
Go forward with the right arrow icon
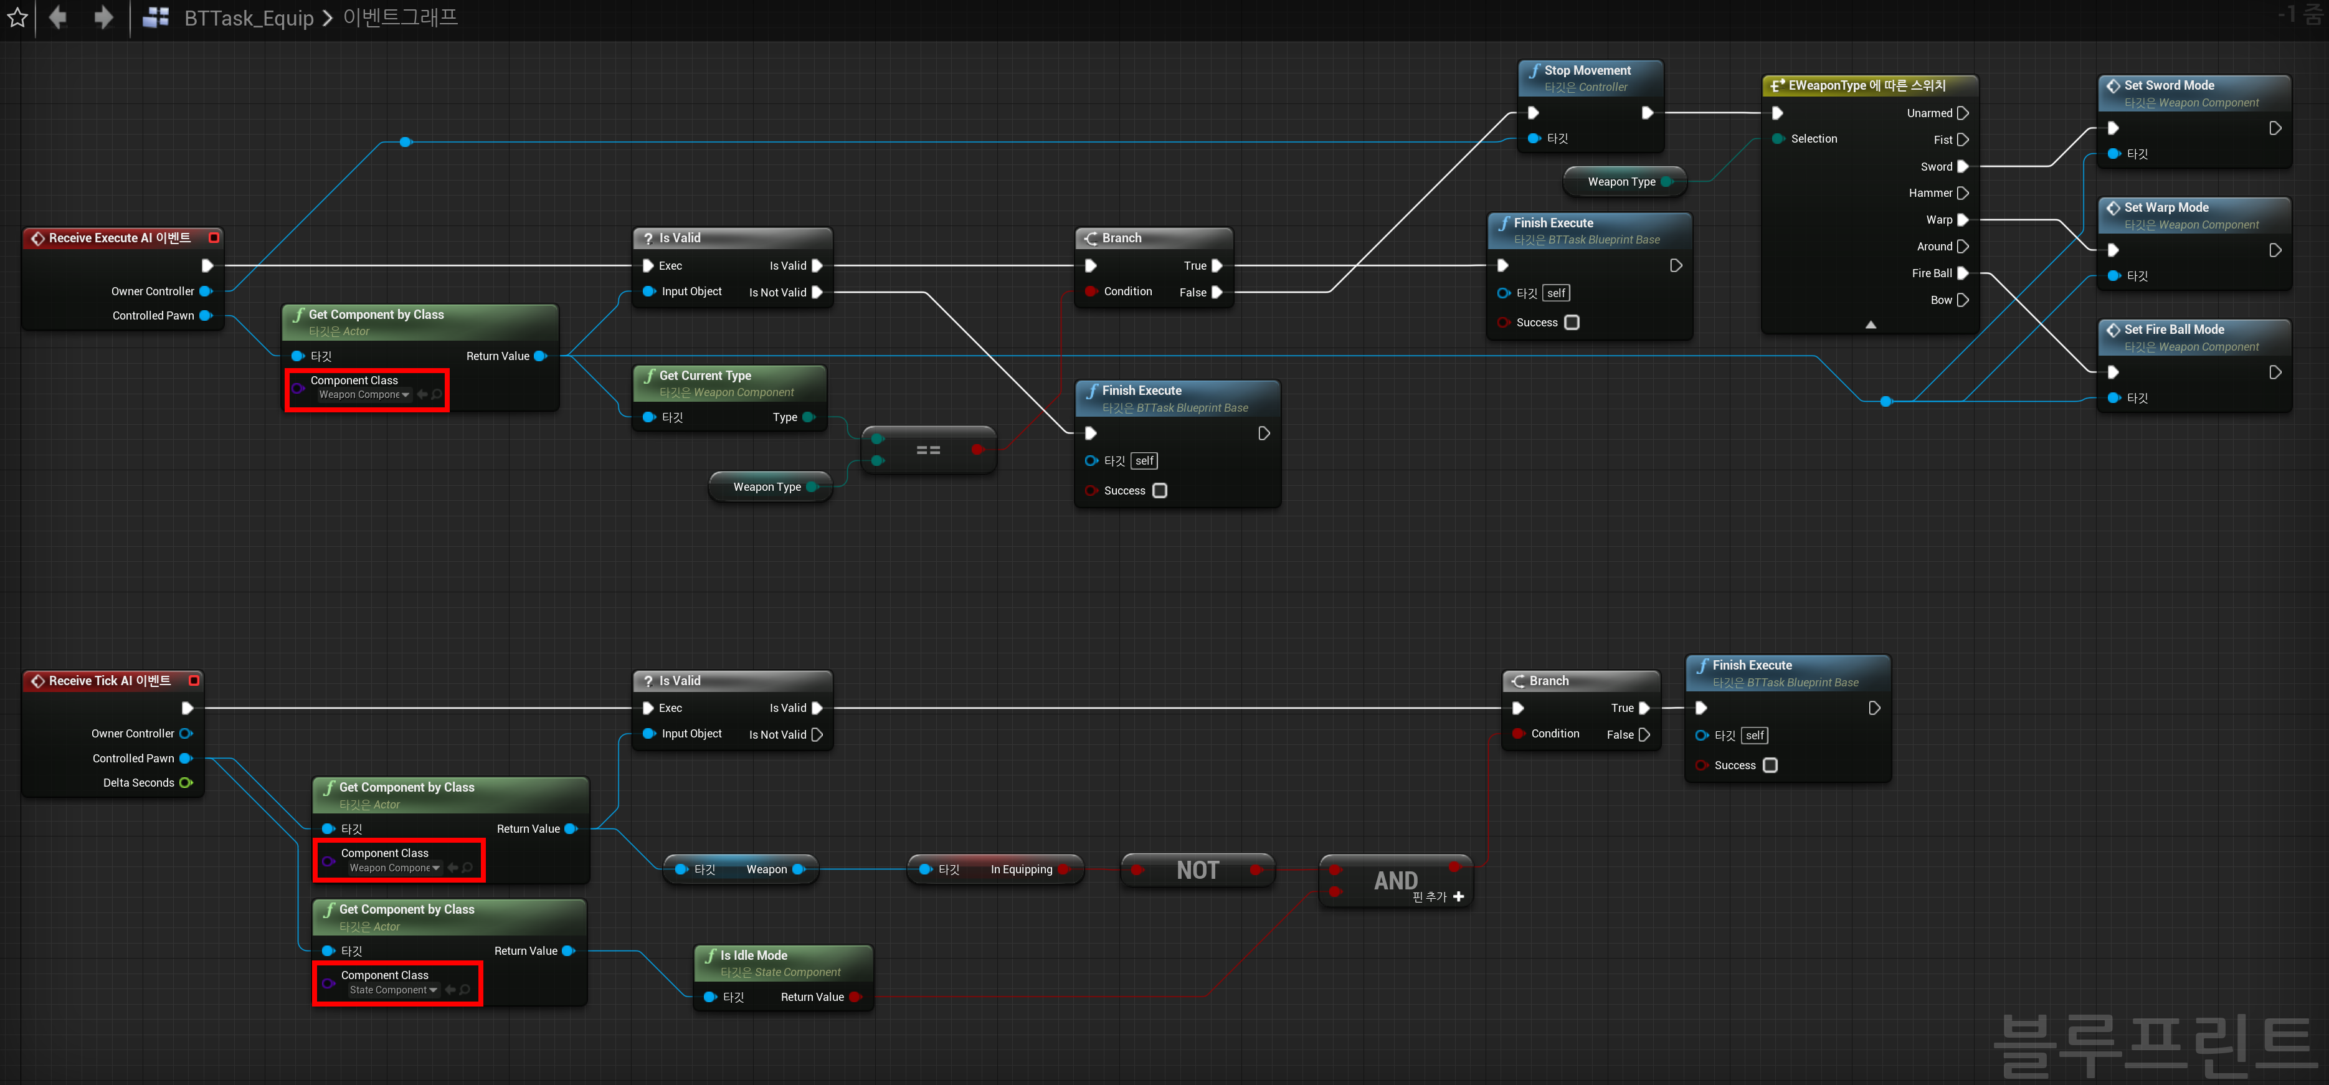pos(104,17)
